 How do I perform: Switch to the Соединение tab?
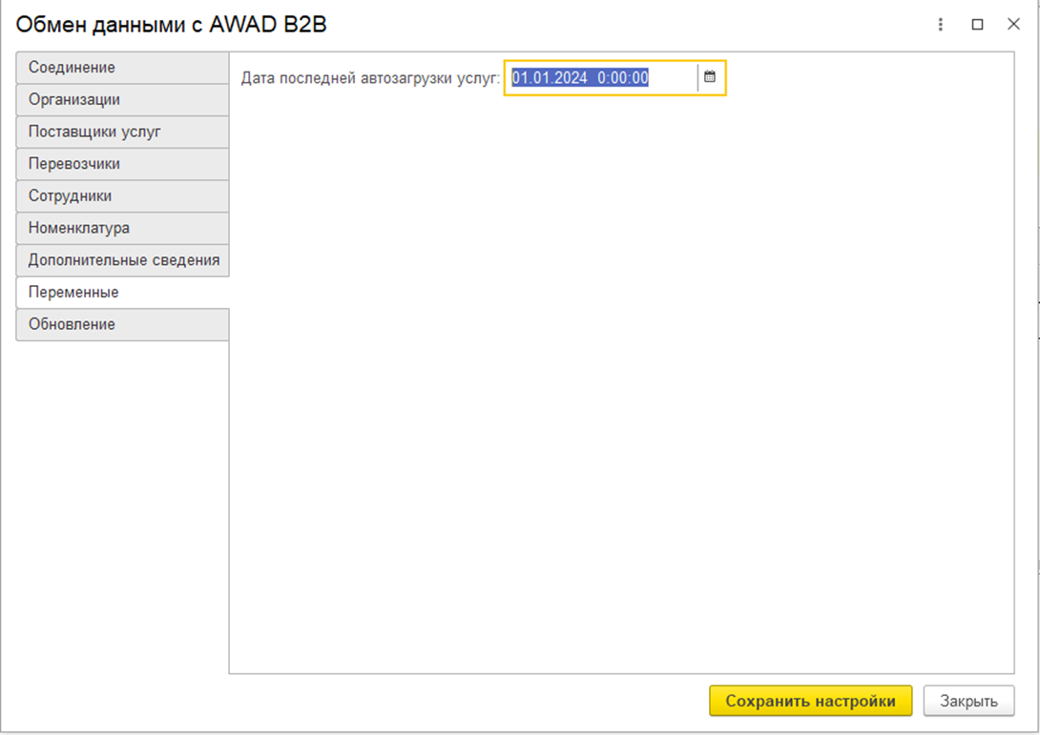click(123, 68)
